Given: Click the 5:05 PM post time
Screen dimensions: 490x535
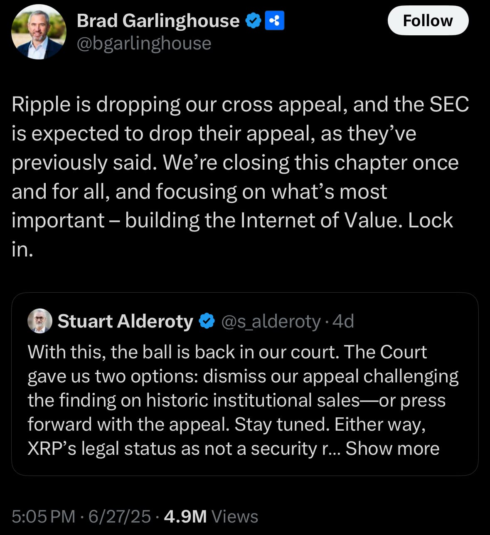Looking at the screenshot, I should (44, 517).
